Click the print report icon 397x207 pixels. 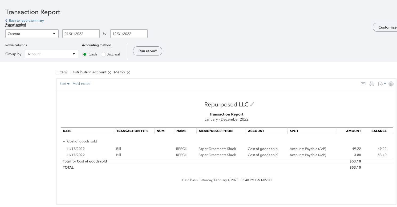tap(372, 84)
